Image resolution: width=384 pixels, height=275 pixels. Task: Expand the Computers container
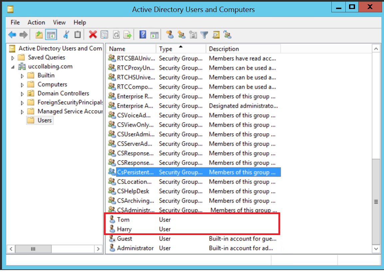point(22,85)
